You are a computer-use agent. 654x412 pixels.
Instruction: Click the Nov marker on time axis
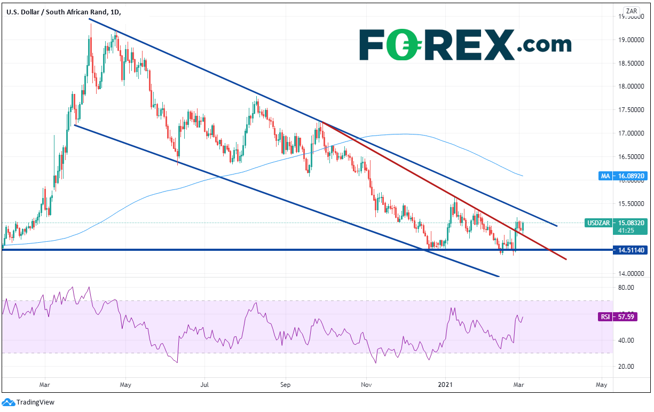(x=366, y=384)
